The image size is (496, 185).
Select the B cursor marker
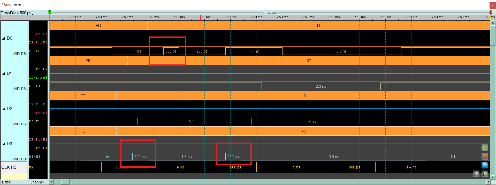491,12
